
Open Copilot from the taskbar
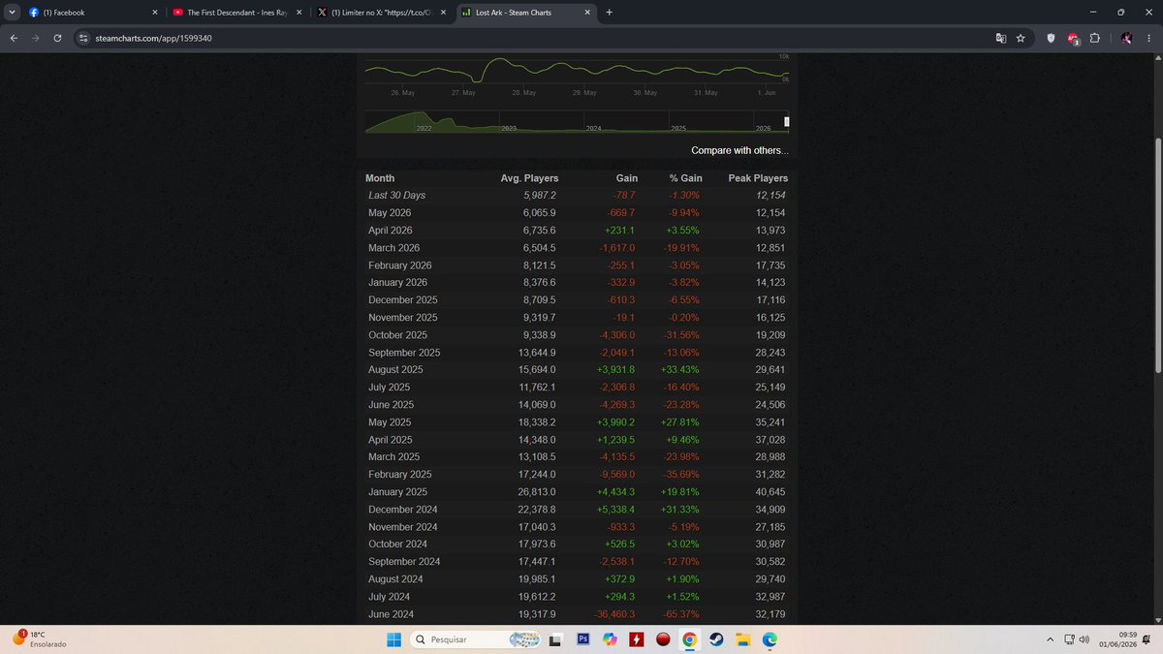click(x=610, y=639)
